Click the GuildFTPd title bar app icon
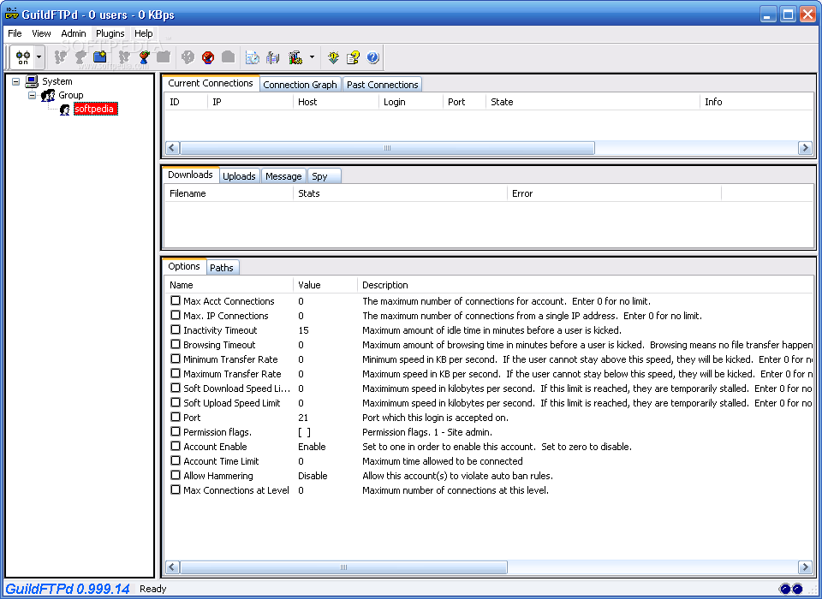The width and height of the screenshot is (822, 599). tap(11, 15)
